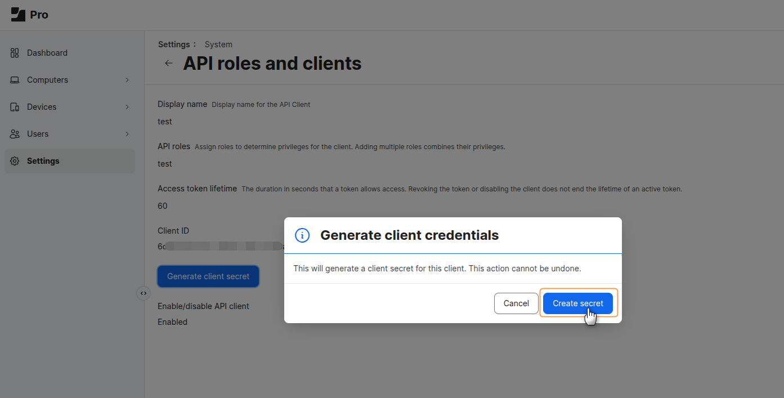Click the access token lifetime value 60

(x=163, y=206)
